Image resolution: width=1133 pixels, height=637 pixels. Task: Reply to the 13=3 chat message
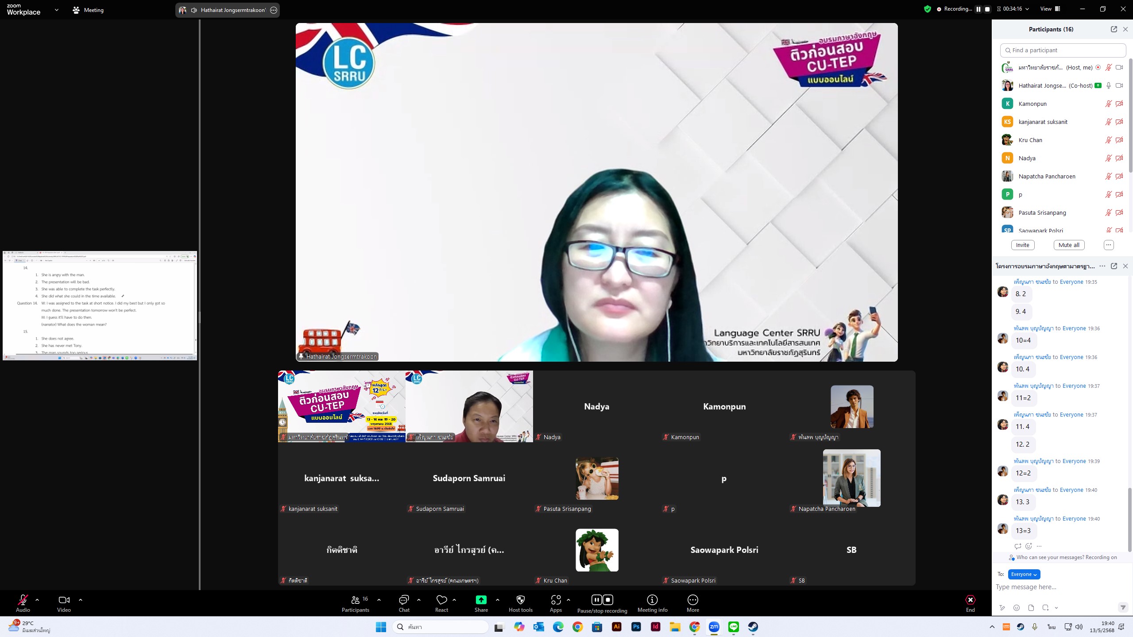tap(1017, 546)
